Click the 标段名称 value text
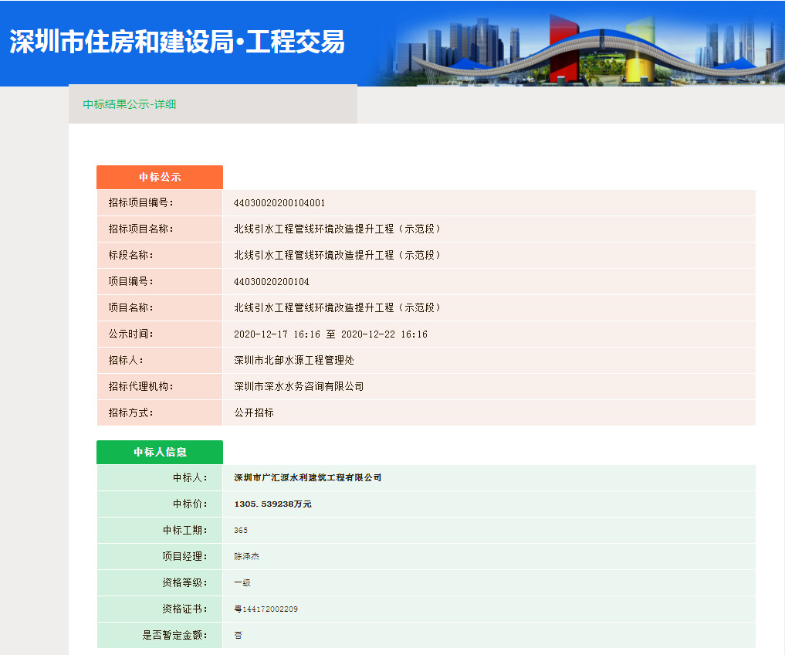The image size is (785, 655). pos(338,256)
